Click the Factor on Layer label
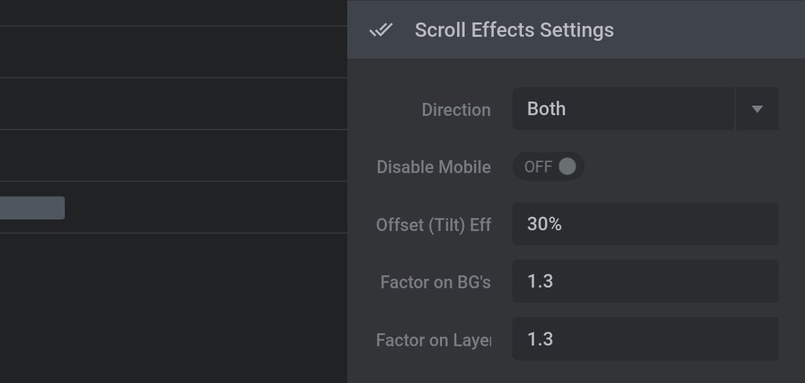Viewport: 805px width, 383px height. 433,341
